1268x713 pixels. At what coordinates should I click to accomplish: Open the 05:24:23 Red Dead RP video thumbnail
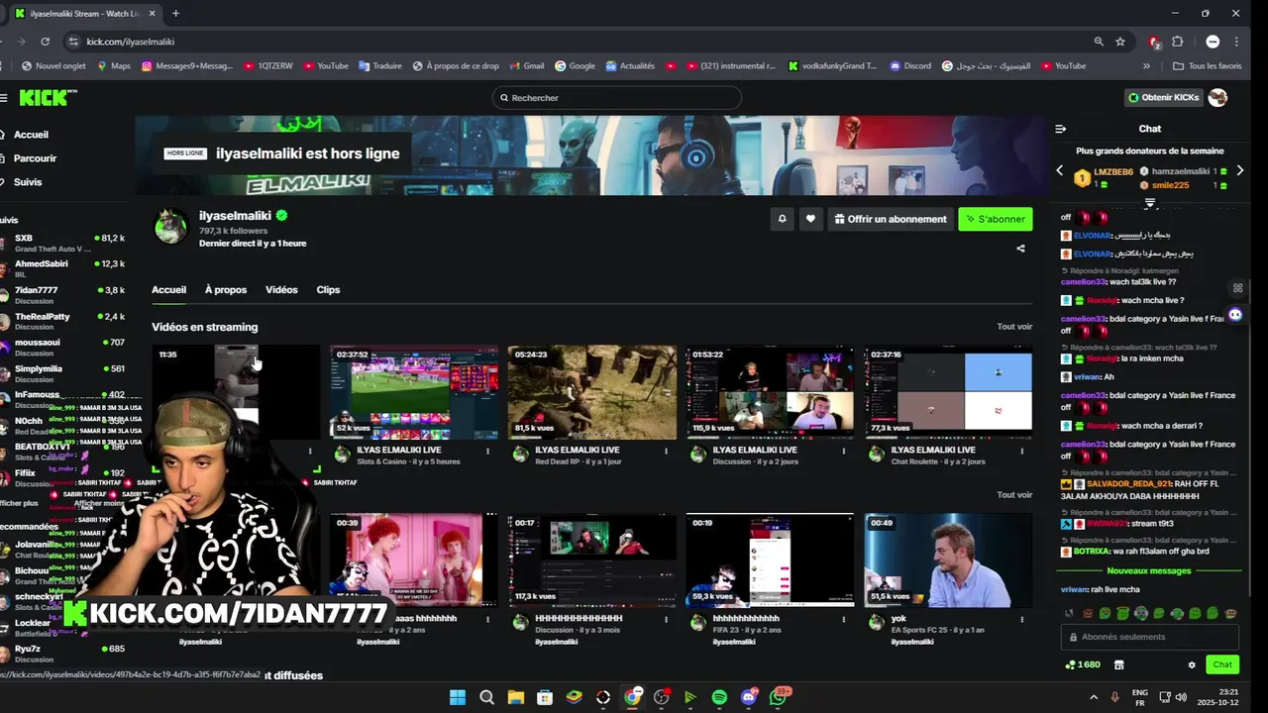coord(592,392)
